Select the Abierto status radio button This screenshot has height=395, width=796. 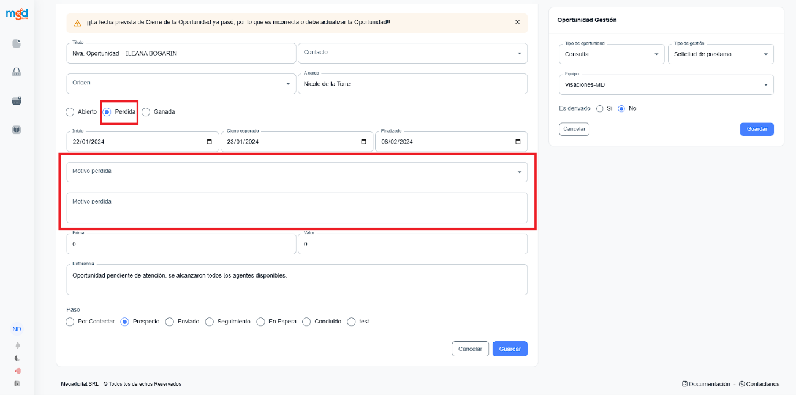coord(70,112)
